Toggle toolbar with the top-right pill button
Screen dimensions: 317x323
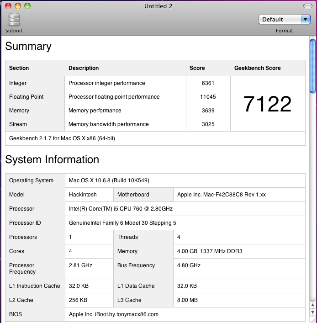[x=309, y=6]
